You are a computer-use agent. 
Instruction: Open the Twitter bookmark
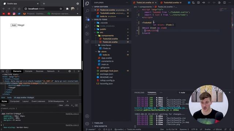(x=19, y=14)
